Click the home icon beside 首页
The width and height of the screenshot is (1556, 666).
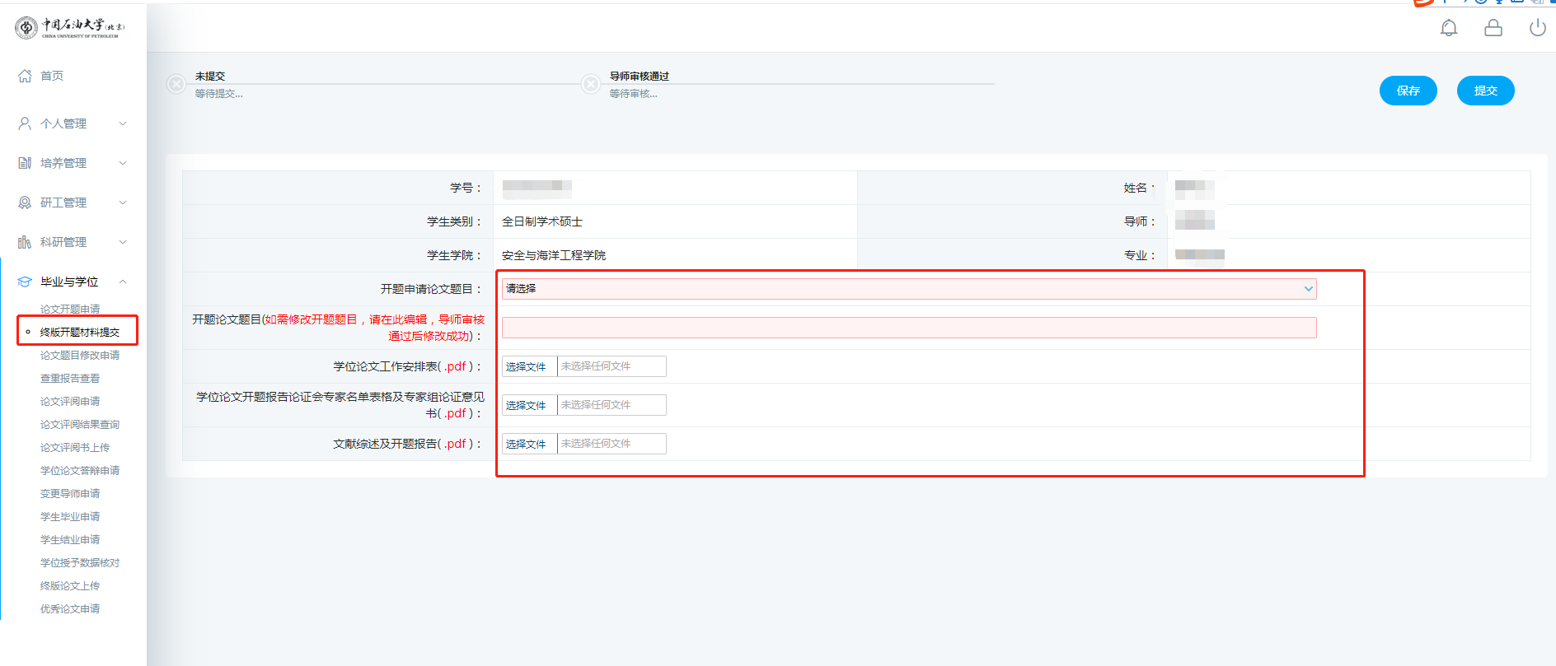(25, 76)
